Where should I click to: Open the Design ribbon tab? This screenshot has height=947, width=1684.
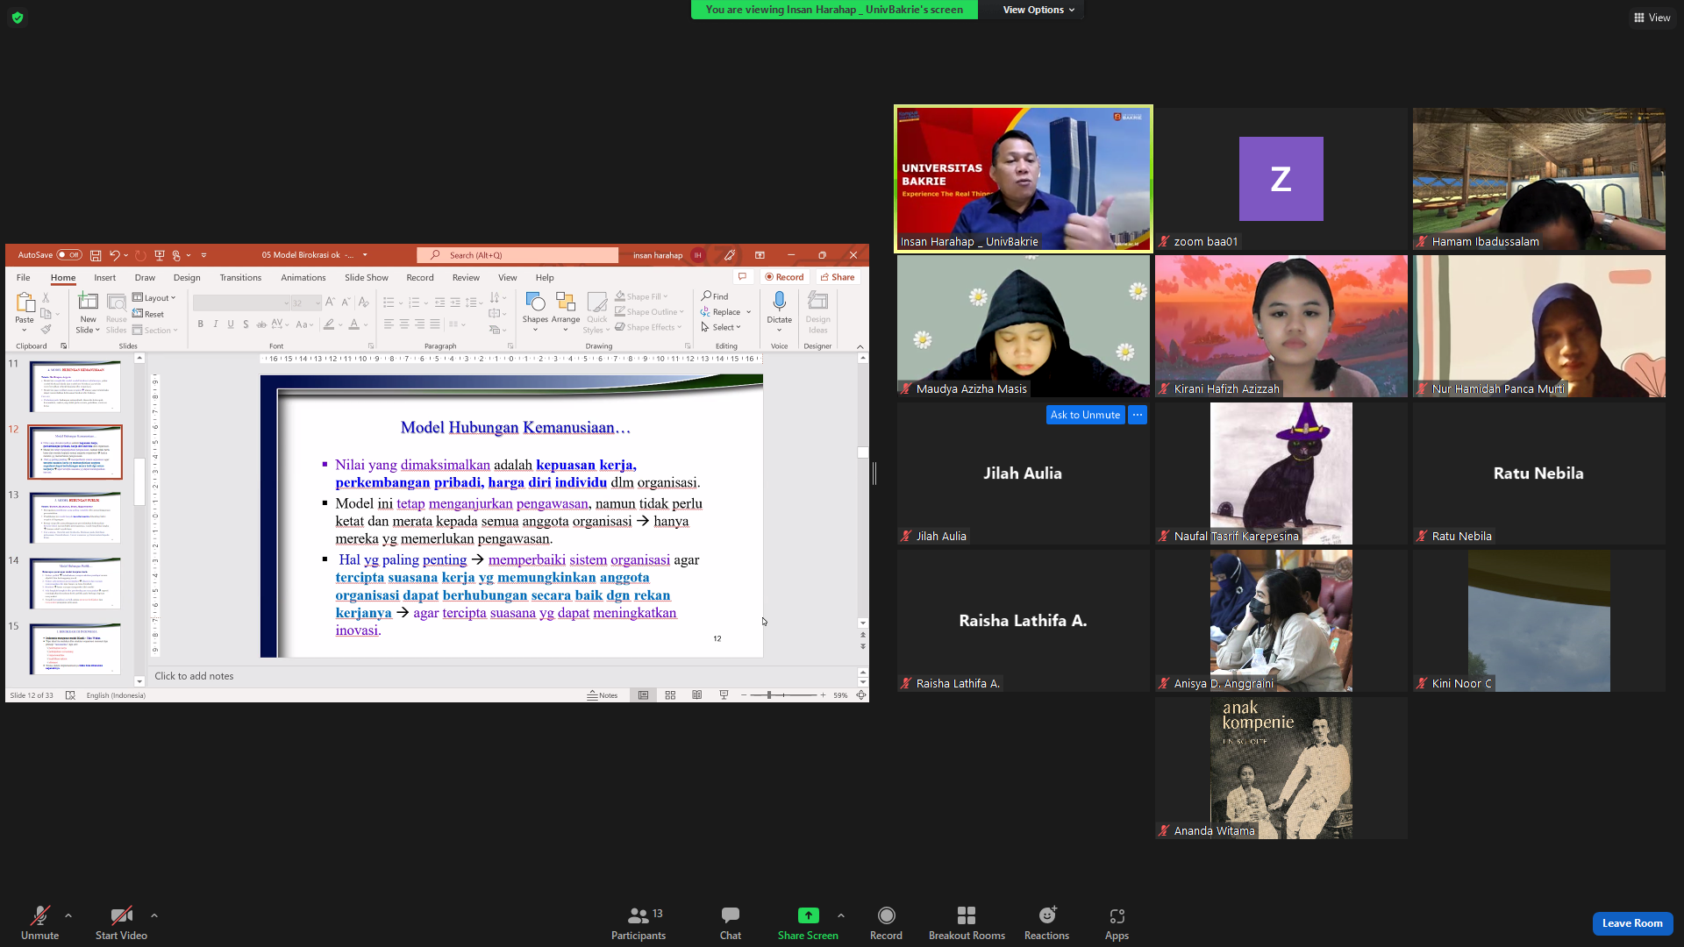point(187,277)
